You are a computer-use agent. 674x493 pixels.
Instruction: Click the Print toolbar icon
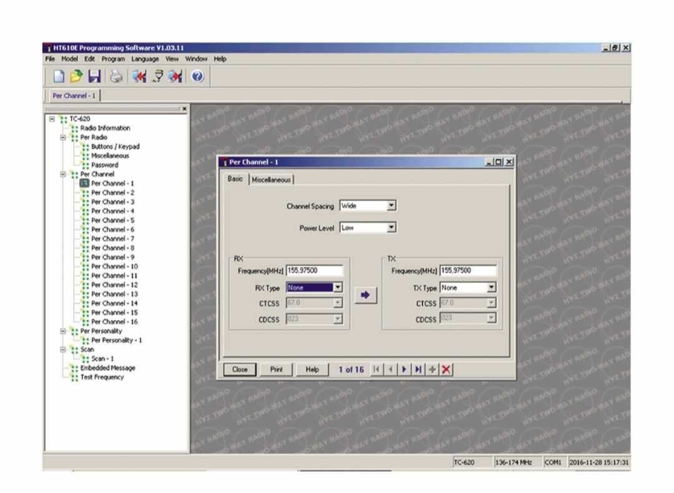[x=116, y=77]
